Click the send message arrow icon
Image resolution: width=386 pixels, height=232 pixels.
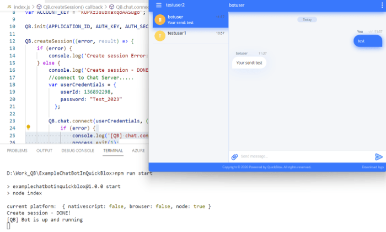379,156
